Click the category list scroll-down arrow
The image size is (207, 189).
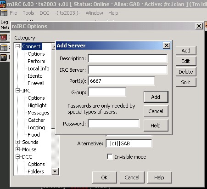tap(55, 172)
